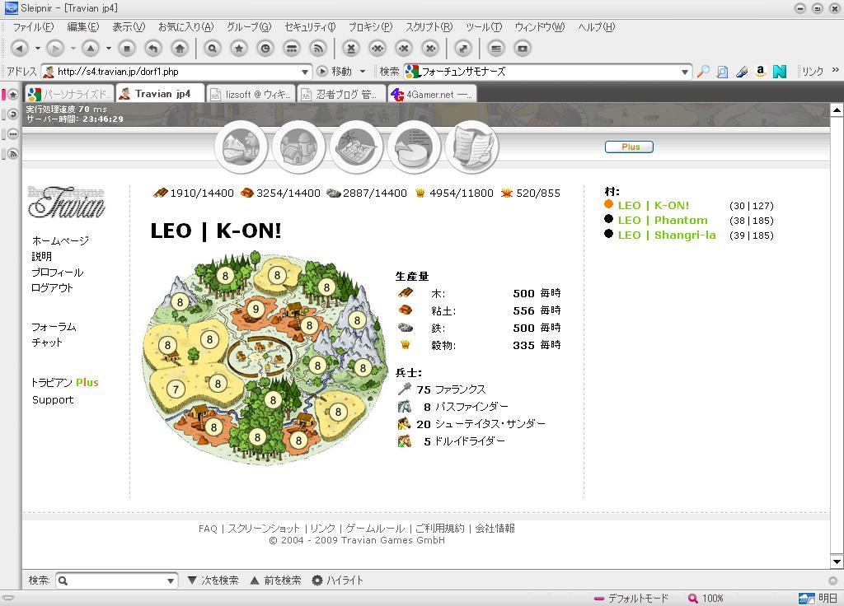Switch to the 忍者ブログ tab
The width and height of the screenshot is (844, 606).
pos(341,94)
